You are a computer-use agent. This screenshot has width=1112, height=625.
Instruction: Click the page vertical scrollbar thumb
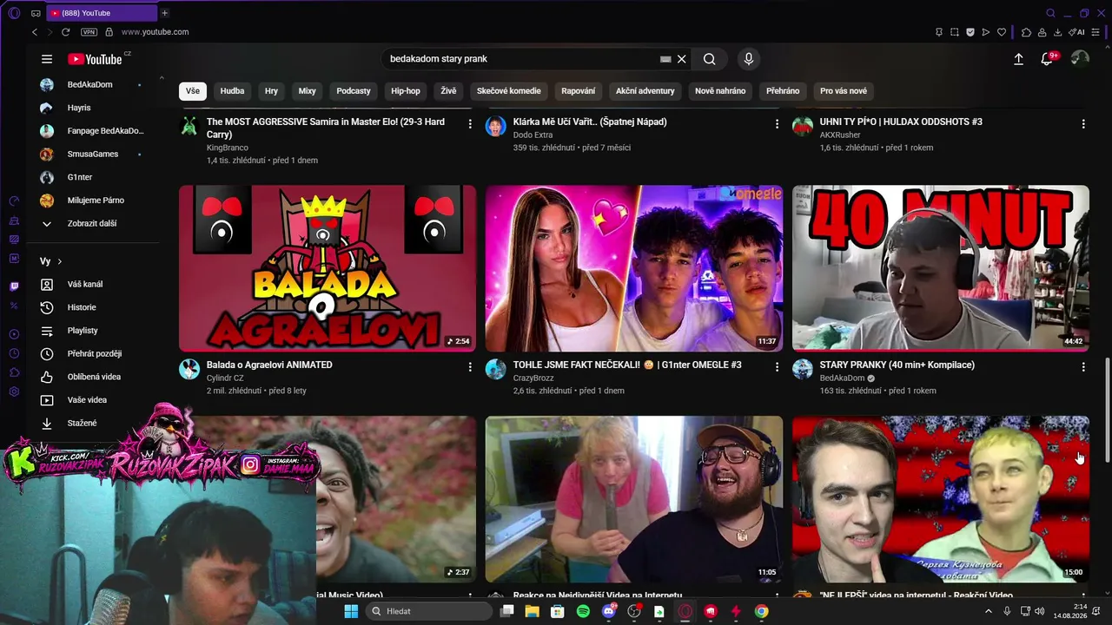1107,410
